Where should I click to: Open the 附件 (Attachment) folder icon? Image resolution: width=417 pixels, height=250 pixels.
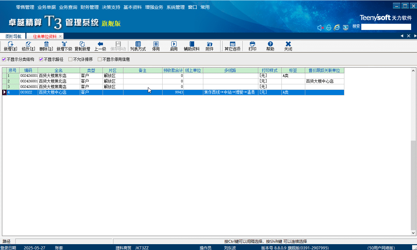[209, 44]
